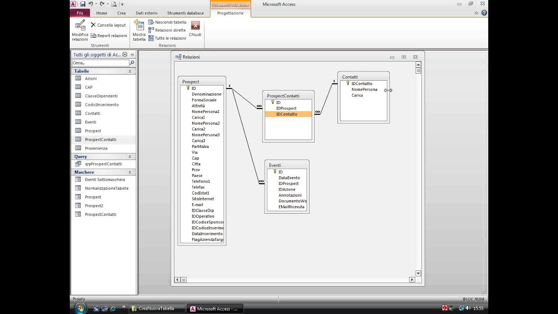
Task: Show Tutte le relazioni
Action: [x=167, y=38]
